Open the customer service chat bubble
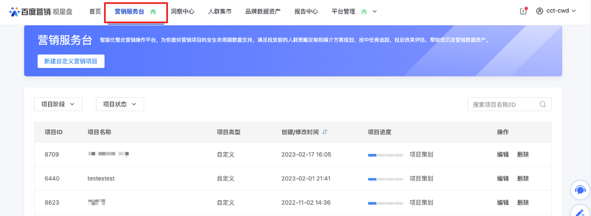 coord(580,190)
